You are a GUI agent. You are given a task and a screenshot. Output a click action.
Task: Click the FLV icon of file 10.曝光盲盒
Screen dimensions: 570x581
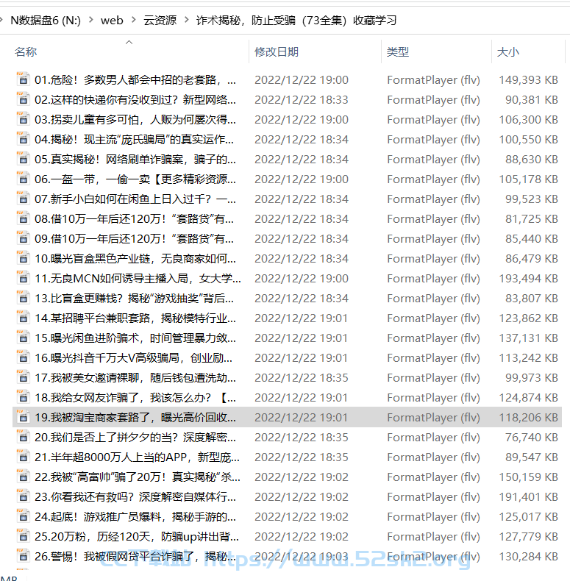tap(23, 258)
